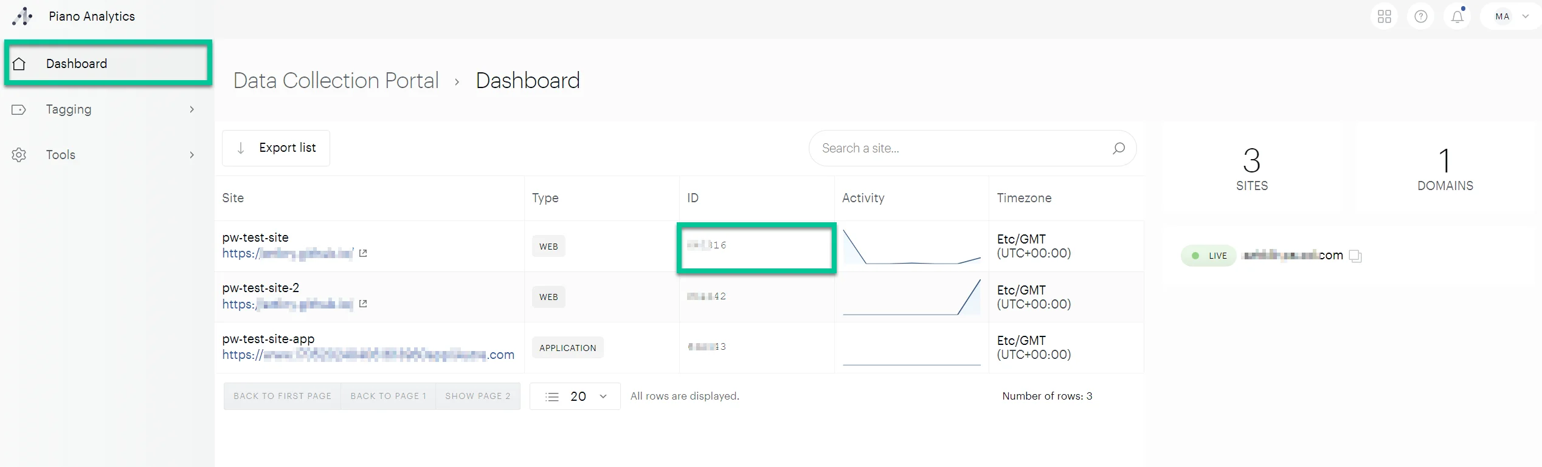Image resolution: width=1542 pixels, height=467 pixels.
Task: Copy the live domain with copy icon
Action: (x=1355, y=256)
